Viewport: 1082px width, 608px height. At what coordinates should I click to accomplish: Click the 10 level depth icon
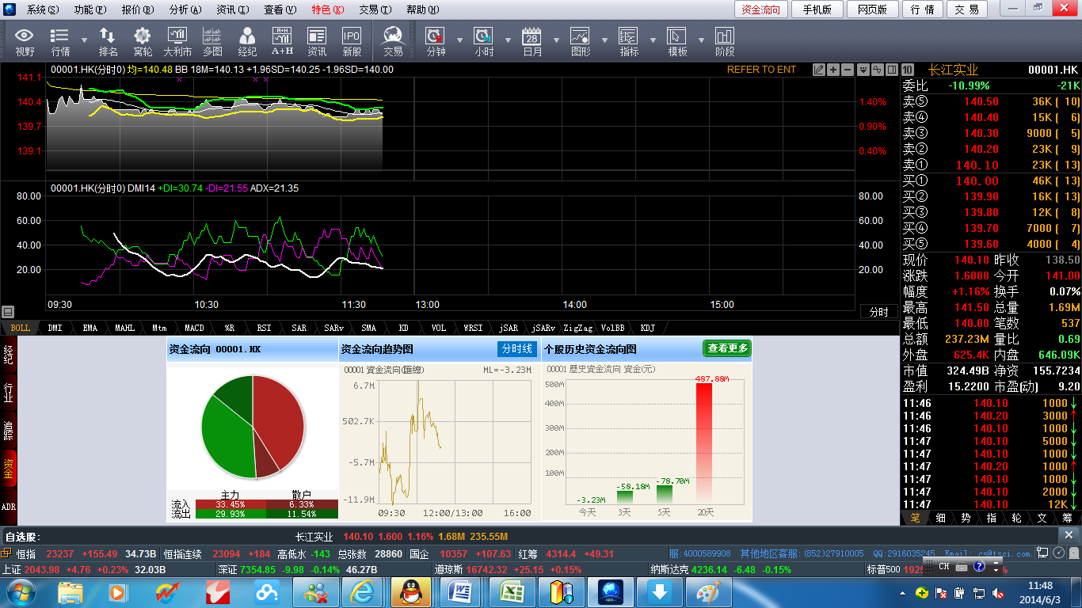(x=908, y=70)
